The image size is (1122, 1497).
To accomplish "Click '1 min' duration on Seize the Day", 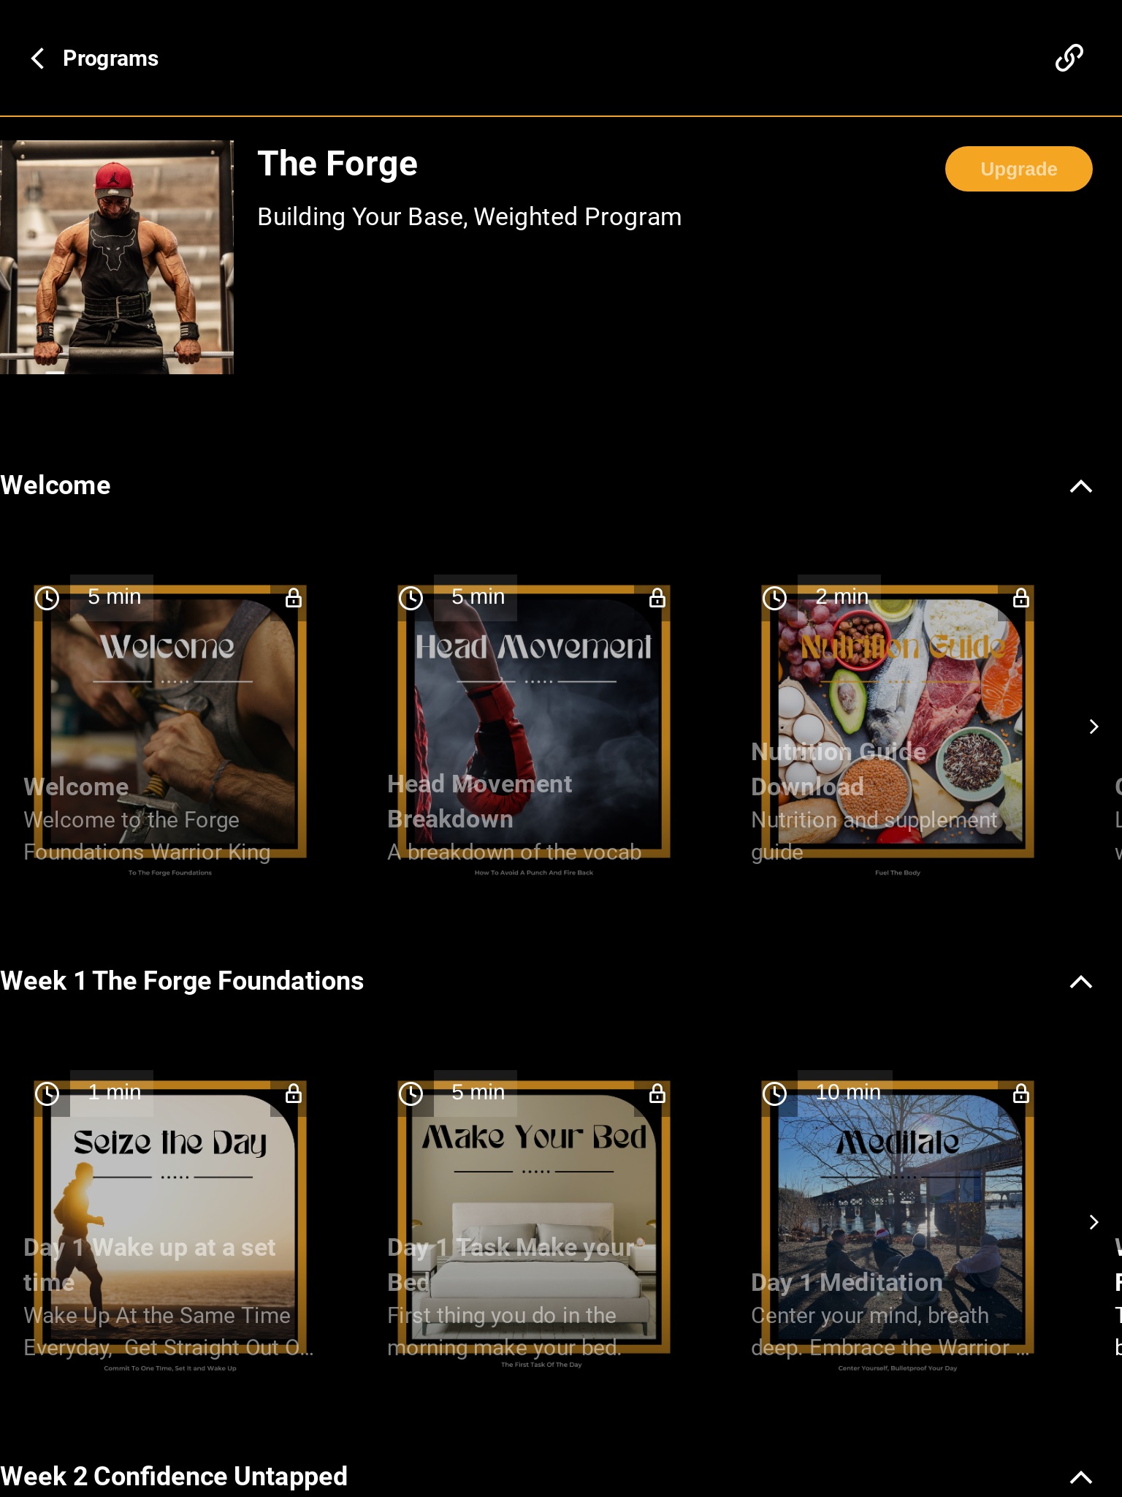I will click(x=114, y=1093).
